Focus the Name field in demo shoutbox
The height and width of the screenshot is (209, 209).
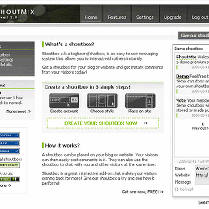click(x=202, y=169)
